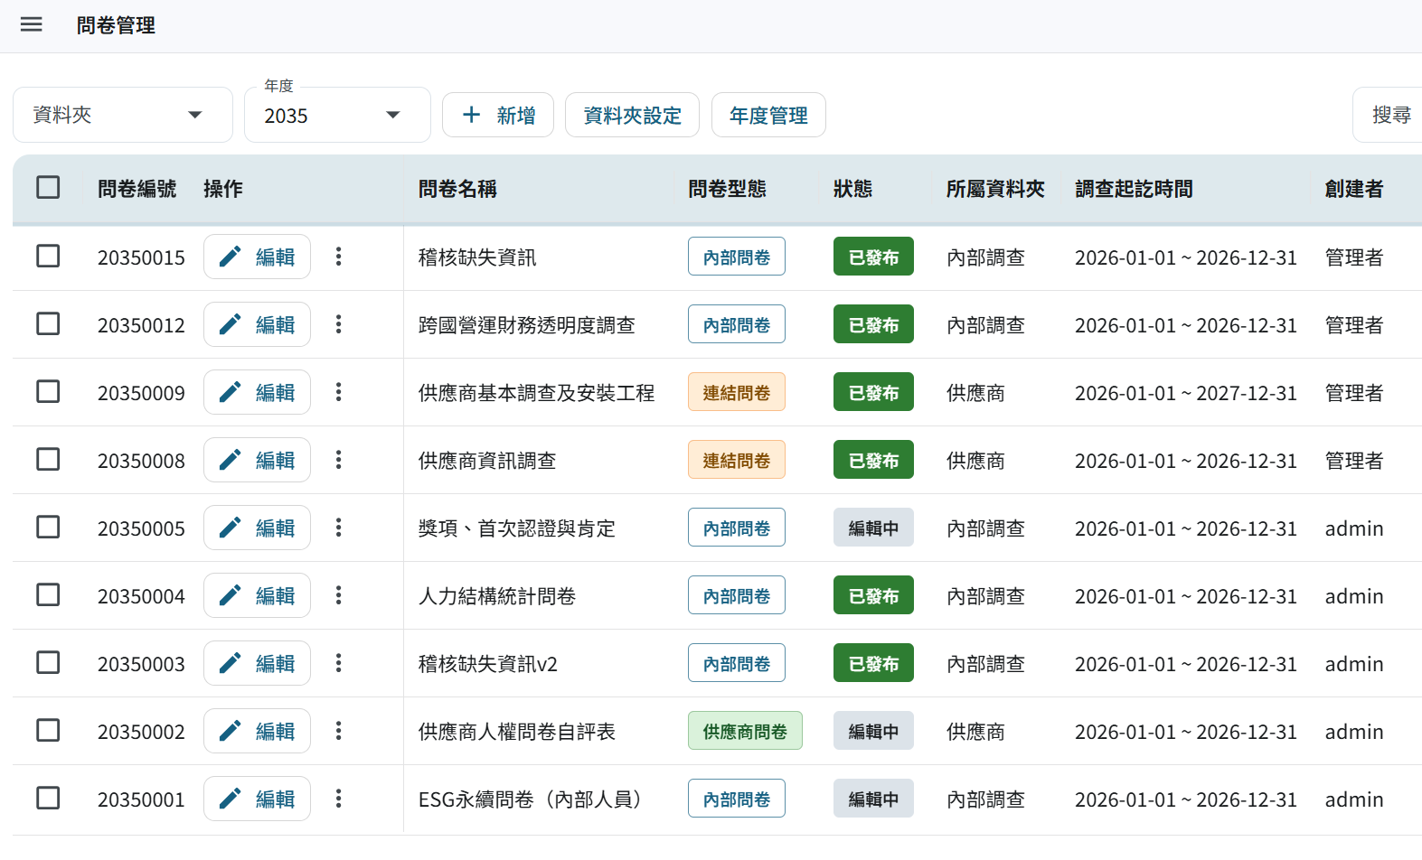Edit questionnaire 20350009 via 編輯 button
The image size is (1422, 860).
[x=257, y=392]
